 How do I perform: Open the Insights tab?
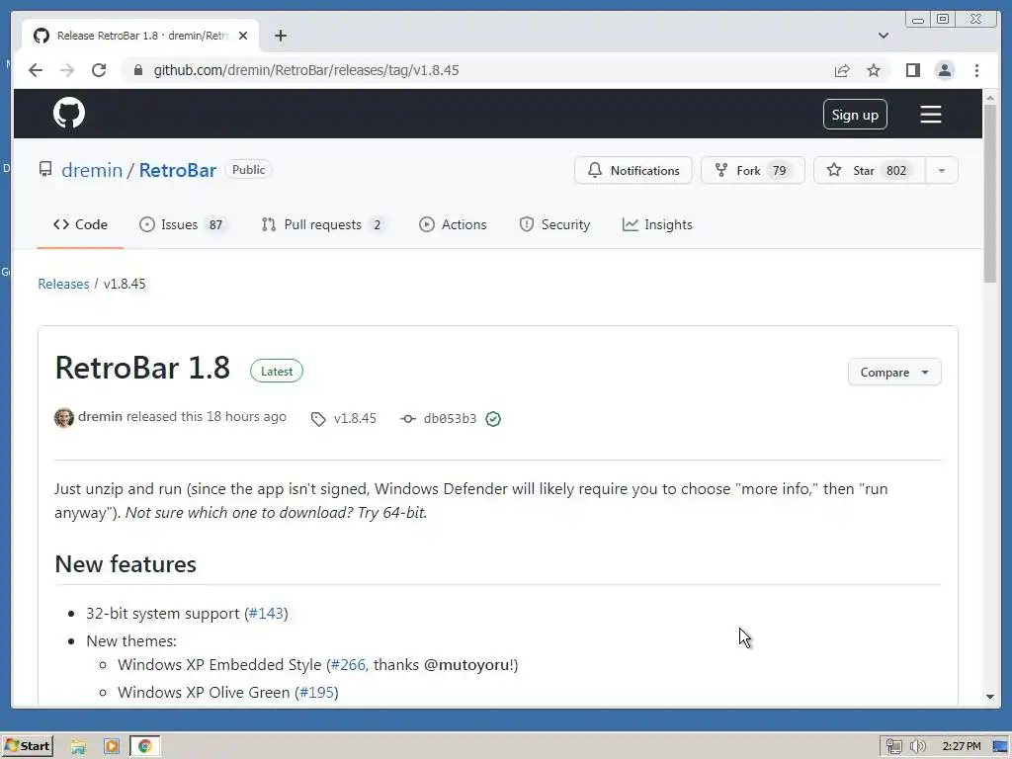[x=657, y=224]
